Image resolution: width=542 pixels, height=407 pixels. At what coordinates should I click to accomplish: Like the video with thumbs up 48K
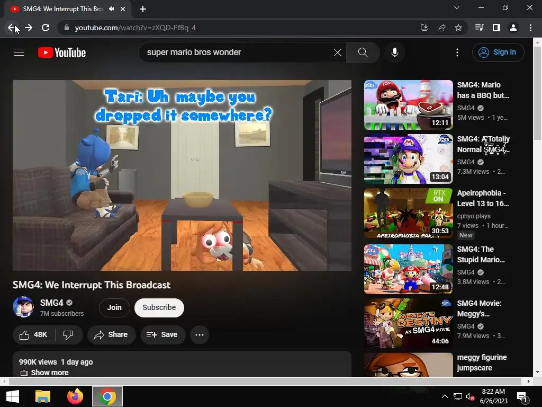[33, 335]
